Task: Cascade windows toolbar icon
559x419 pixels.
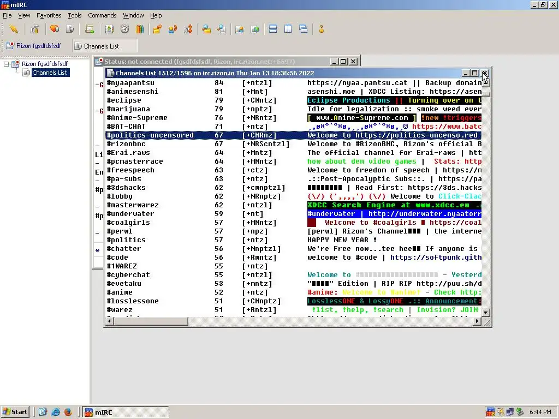Action: click(x=304, y=29)
